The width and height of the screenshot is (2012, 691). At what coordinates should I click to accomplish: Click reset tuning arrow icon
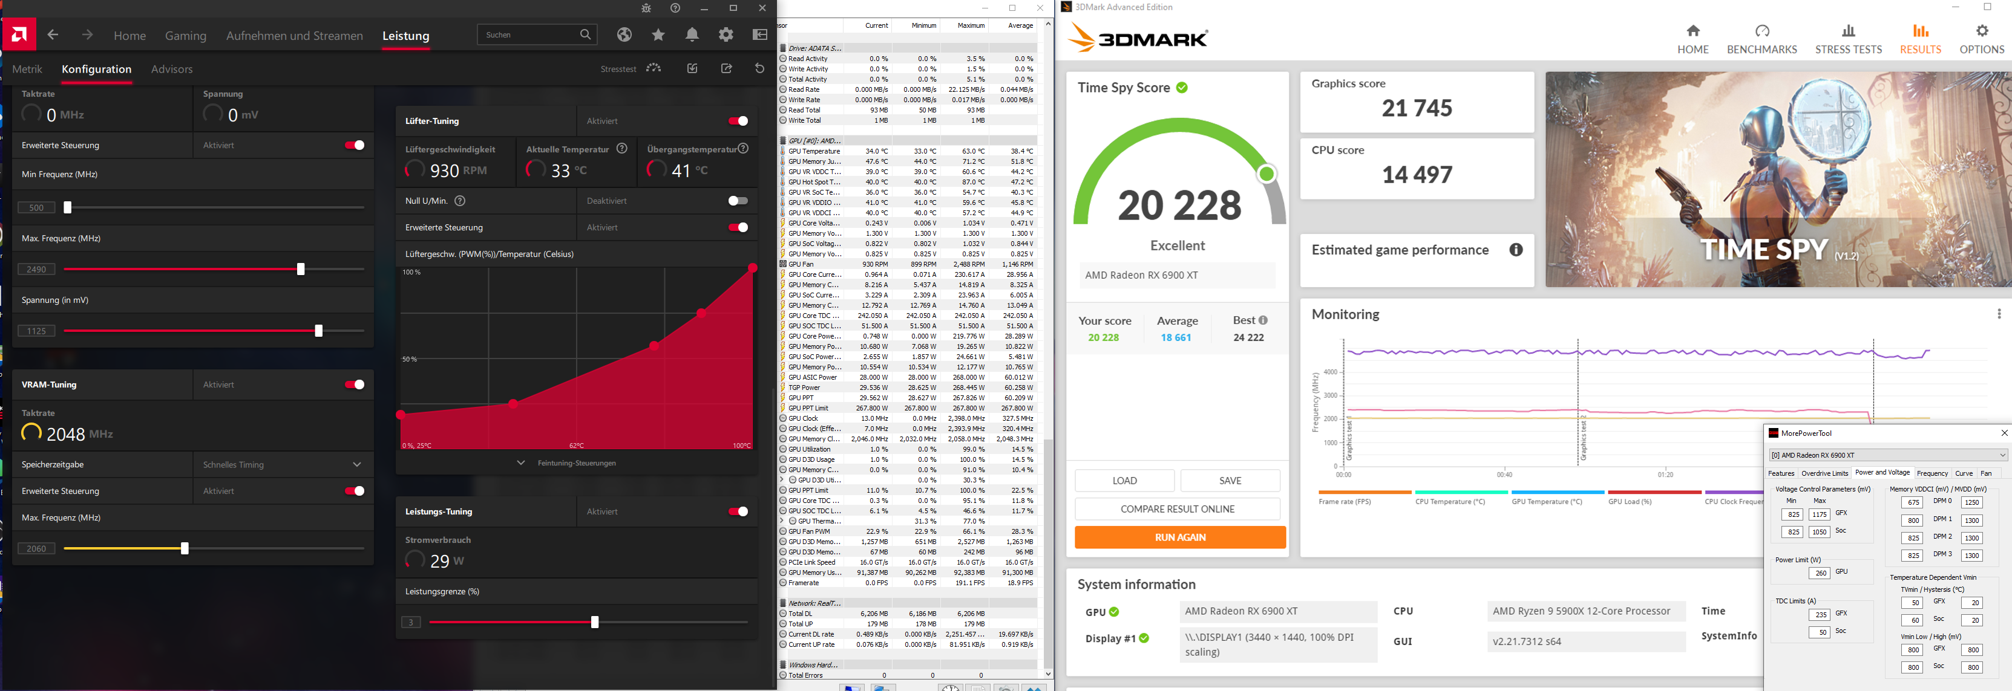coord(759,69)
